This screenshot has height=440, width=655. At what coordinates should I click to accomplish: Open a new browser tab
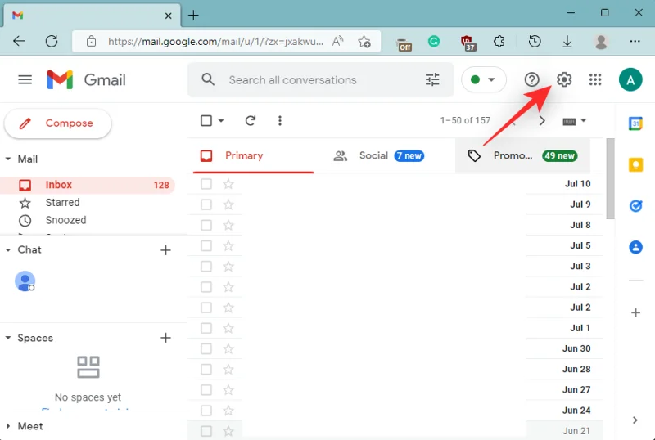(x=193, y=16)
